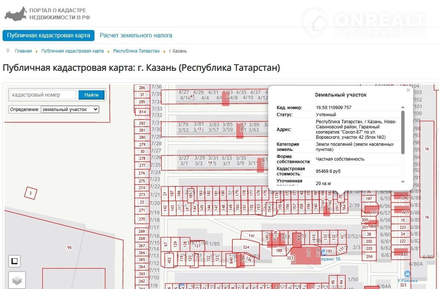Screen dimensions: 439x289
Task: Open the measurement ruler tool
Action: coord(14,261)
